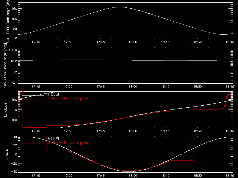Click 17:45 under the Latitude plot

(101, 176)
